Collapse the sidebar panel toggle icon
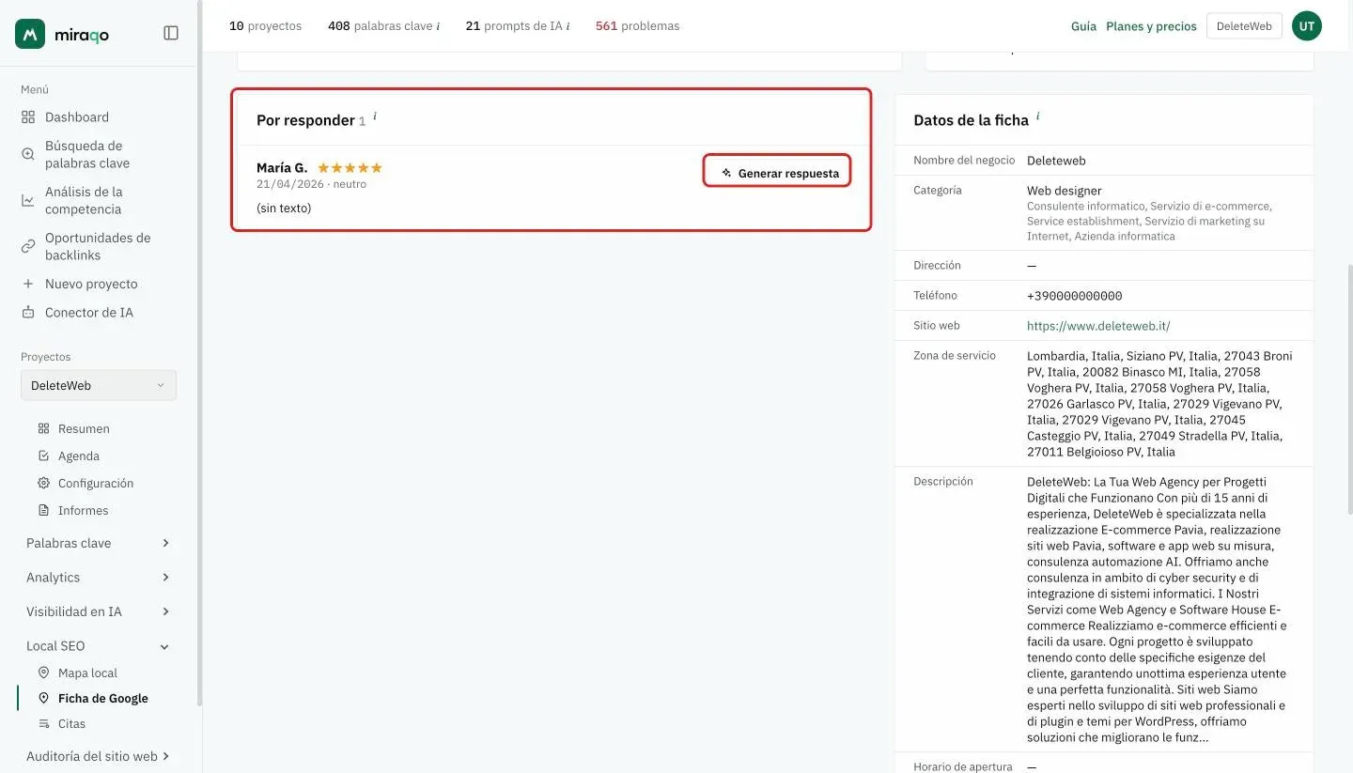 coord(171,33)
